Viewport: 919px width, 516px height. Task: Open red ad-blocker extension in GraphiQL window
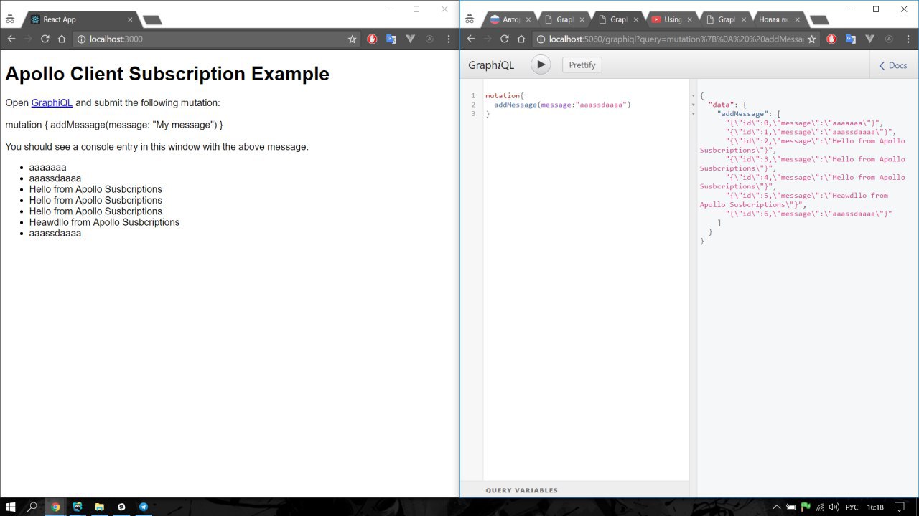point(831,39)
